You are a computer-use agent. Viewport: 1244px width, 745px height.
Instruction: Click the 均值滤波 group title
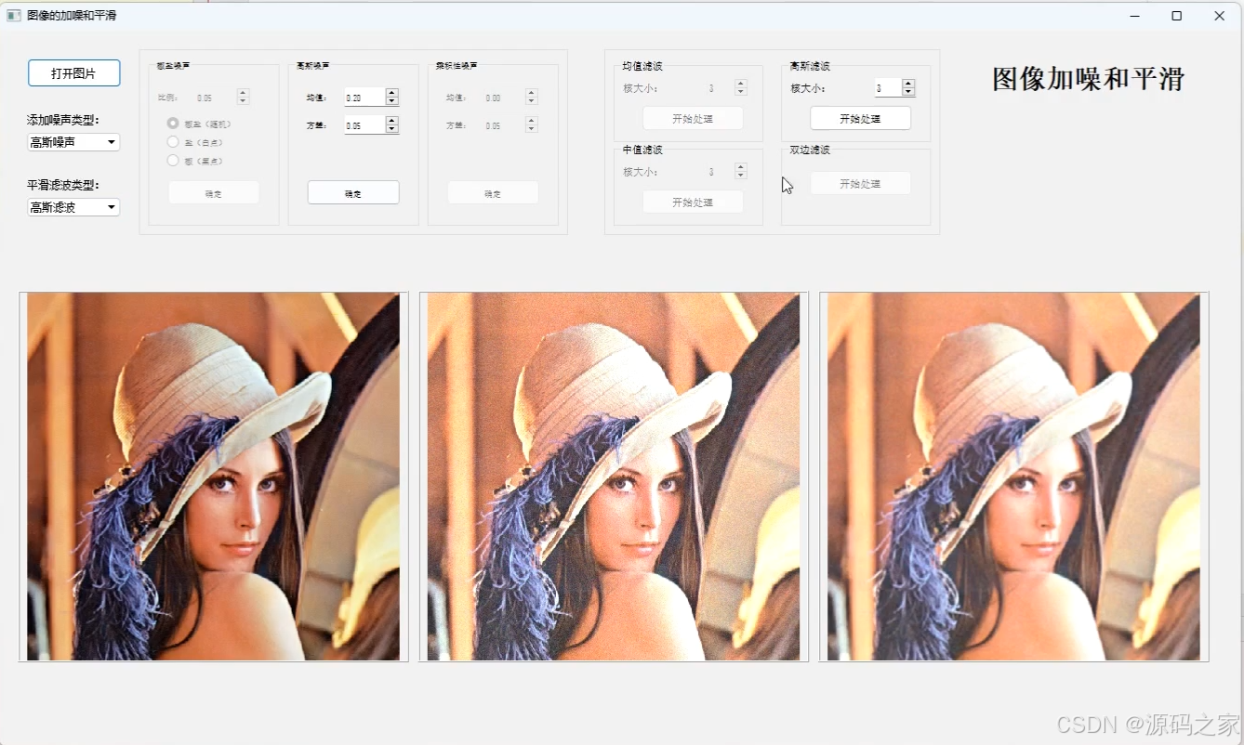(642, 66)
